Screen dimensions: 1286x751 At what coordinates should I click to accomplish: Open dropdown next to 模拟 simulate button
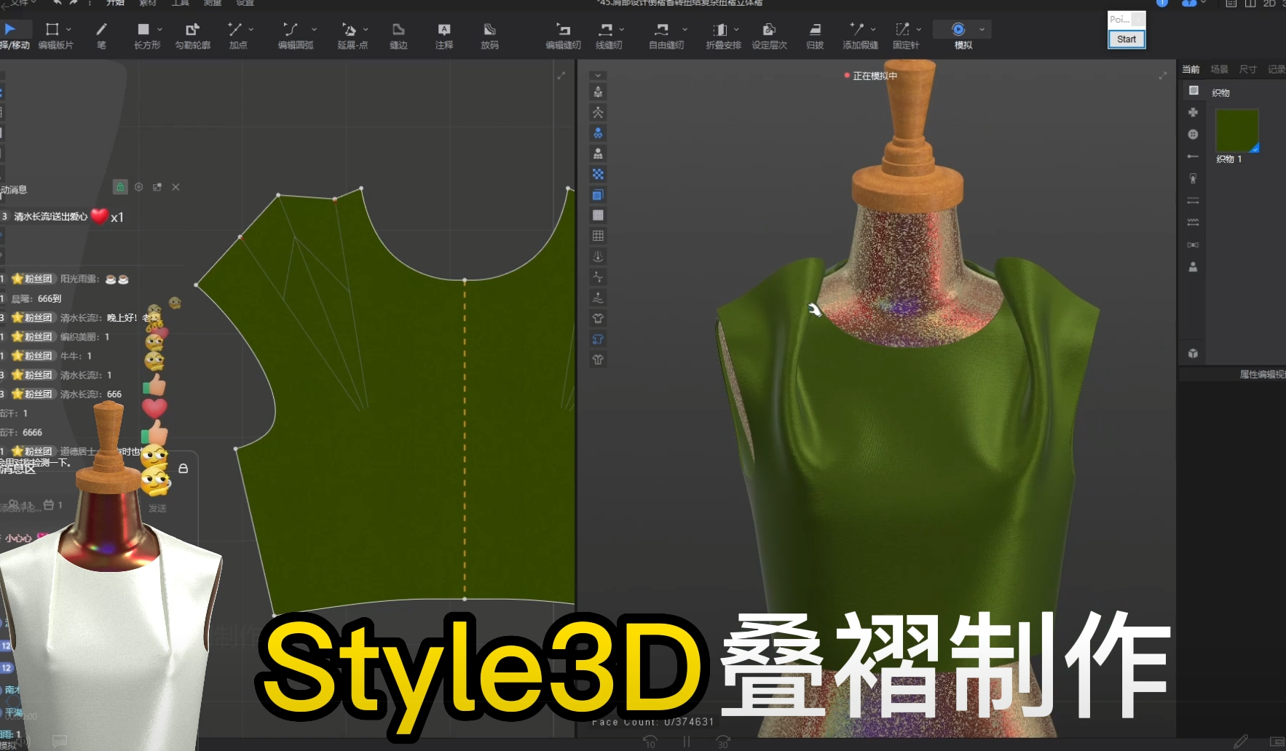[982, 30]
